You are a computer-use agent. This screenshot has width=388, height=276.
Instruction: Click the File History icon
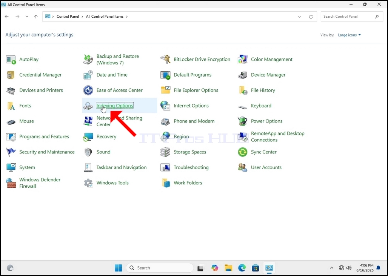click(x=242, y=90)
